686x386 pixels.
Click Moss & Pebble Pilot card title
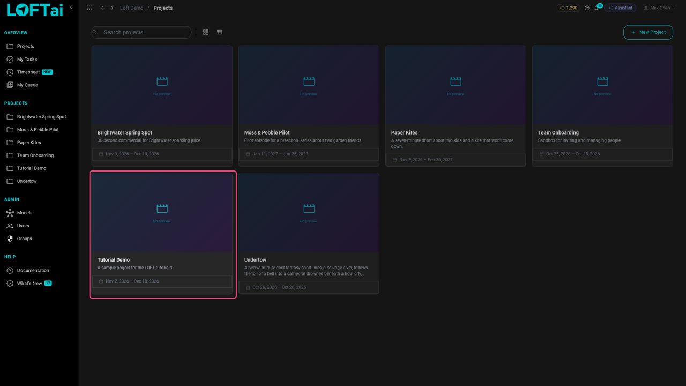click(267, 132)
